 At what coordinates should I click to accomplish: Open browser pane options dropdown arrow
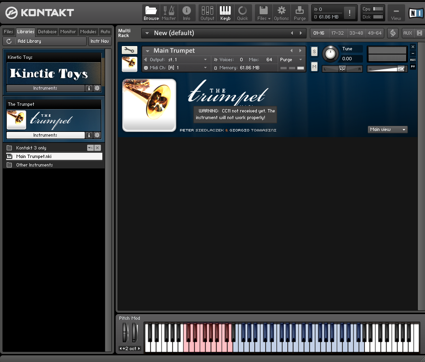pos(90,148)
